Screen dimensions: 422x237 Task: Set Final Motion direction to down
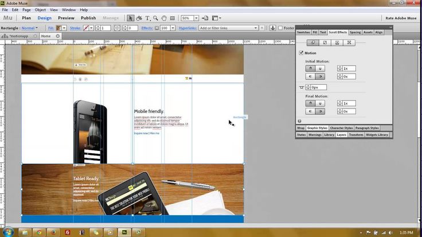coord(320,103)
